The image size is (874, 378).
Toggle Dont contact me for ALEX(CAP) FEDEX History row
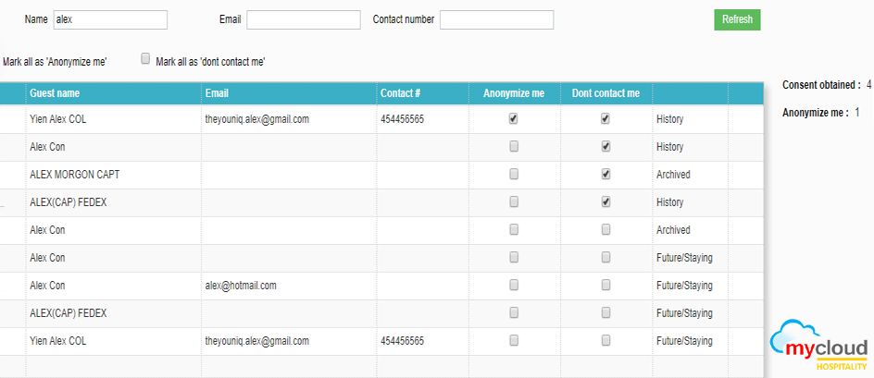pyautogui.click(x=606, y=202)
